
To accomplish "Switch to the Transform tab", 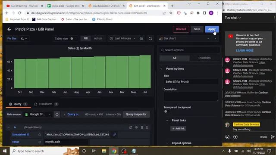I will click(x=46, y=104).
